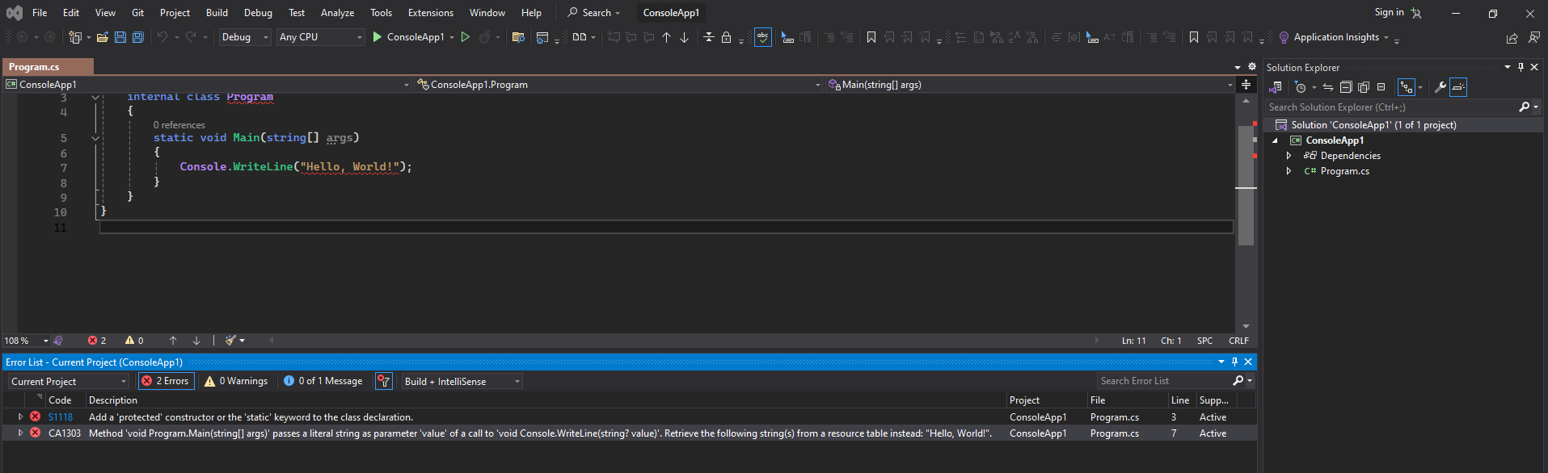Click the pin icon of Solution Explorer
This screenshot has height=473, width=1548.
(x=1521, y=67)
